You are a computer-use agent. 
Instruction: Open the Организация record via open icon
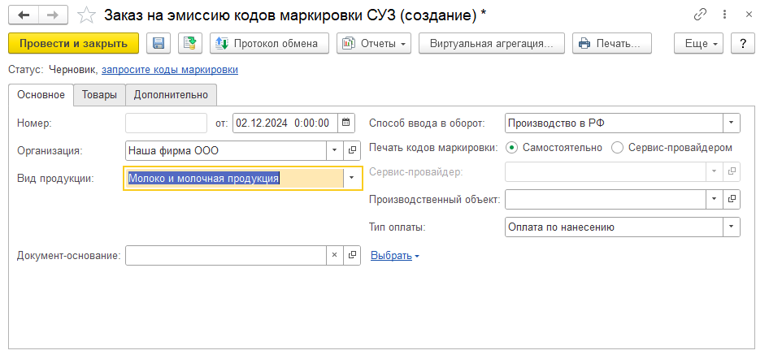[x=352, y=150]
